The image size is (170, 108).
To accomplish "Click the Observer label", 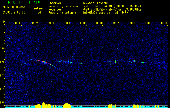I will [55, 3].
